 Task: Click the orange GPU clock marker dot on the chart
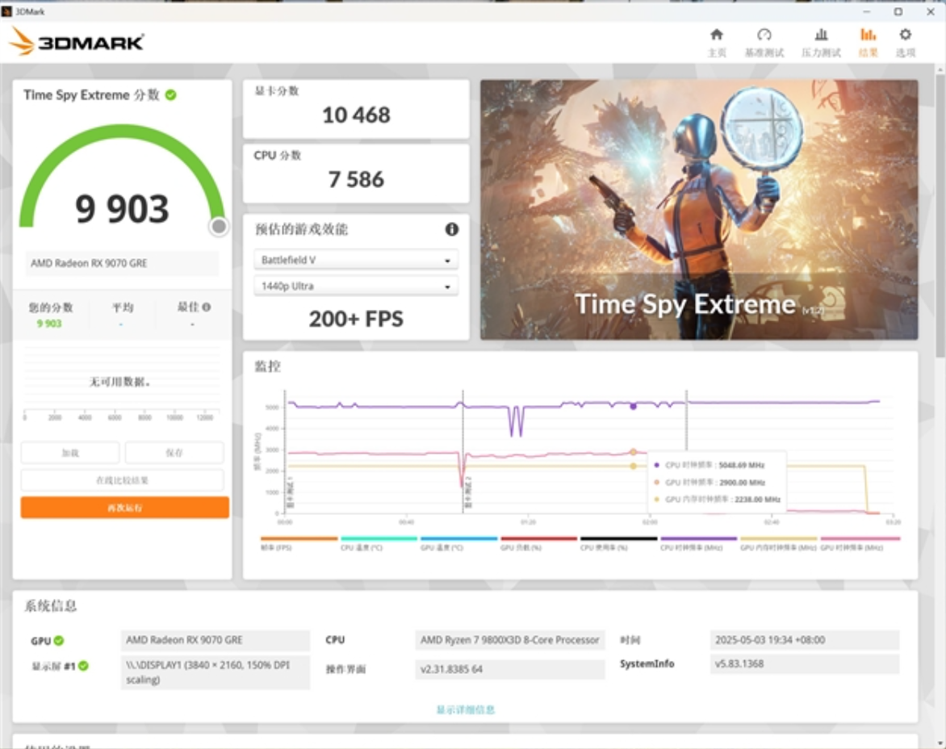pos(633,452)
